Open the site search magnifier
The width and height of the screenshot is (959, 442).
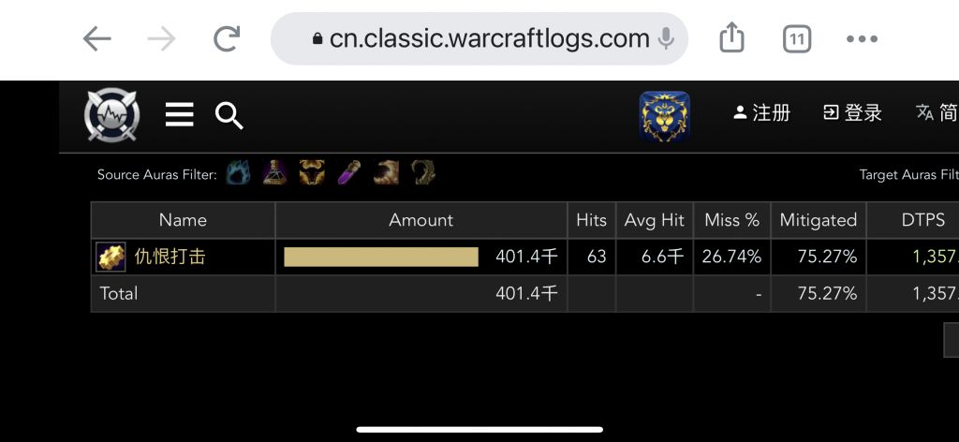pyautogui.click(x=229, y=115)
